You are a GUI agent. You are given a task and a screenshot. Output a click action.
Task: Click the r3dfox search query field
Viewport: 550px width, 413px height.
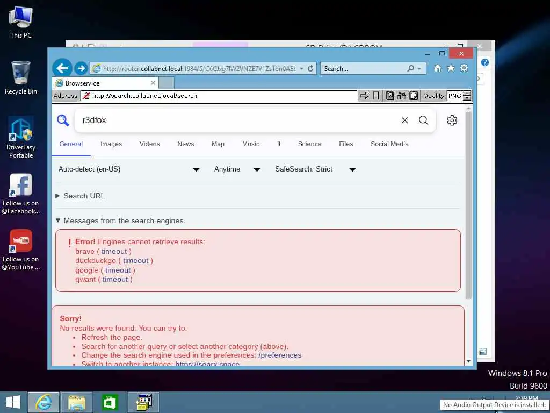[x=238, y=120]
